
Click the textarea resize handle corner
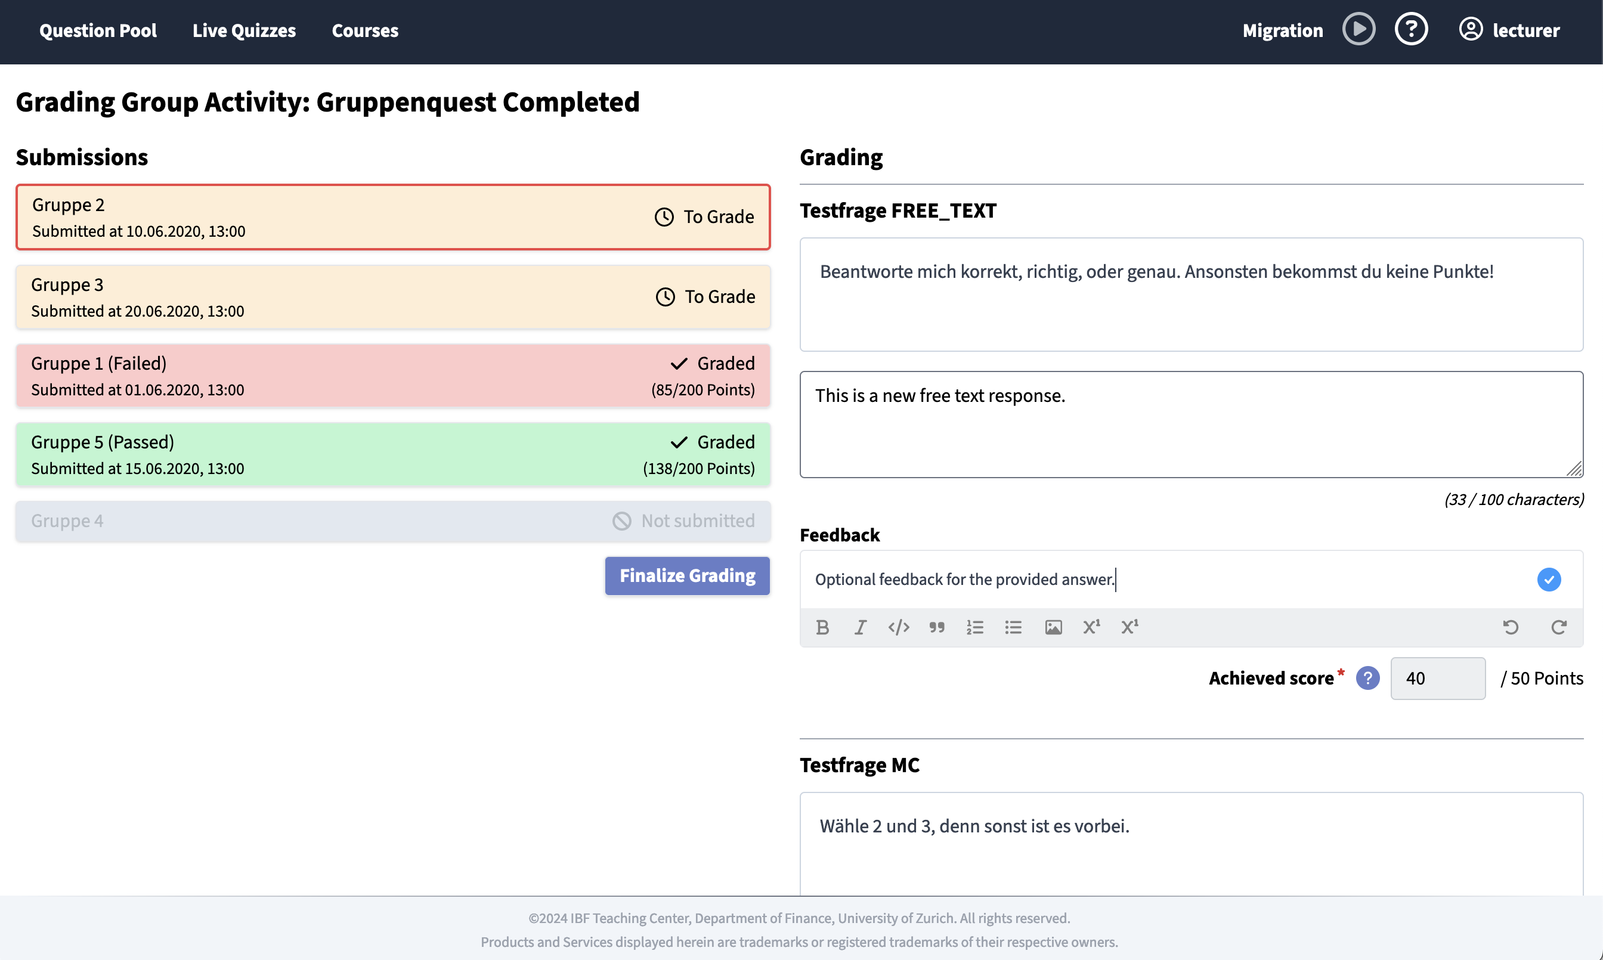coord(1574,469)
